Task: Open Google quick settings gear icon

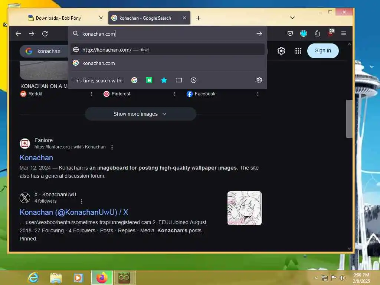Action: pyautogui.click(x=281, y=51)
